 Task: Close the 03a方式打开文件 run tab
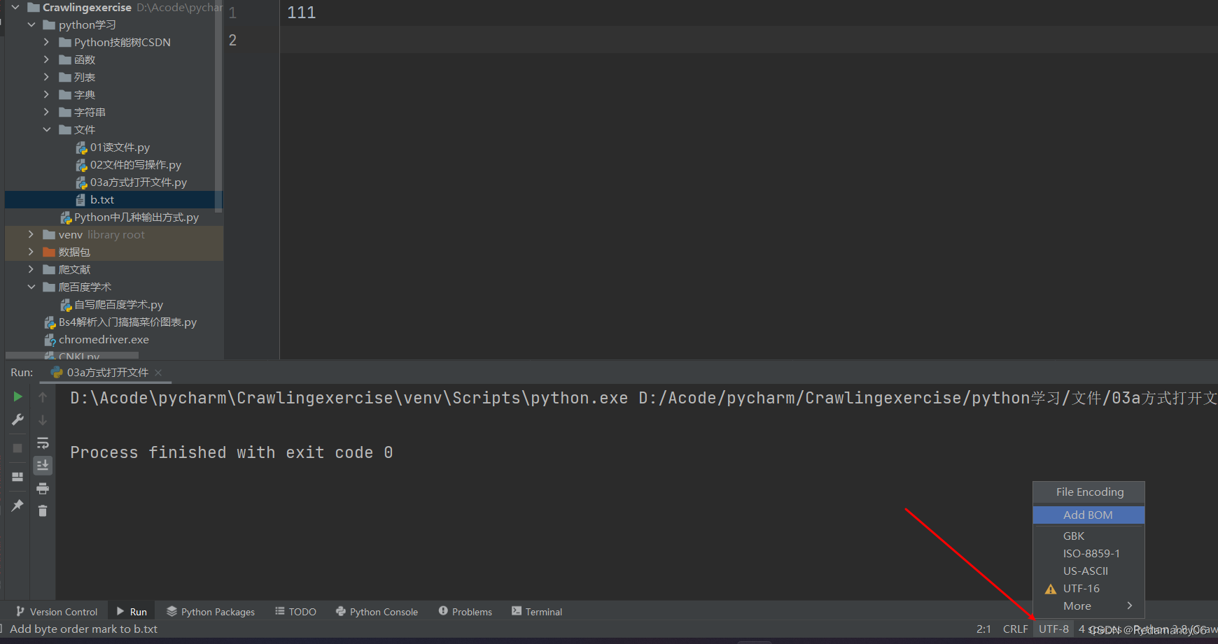[x=158, y=373]
